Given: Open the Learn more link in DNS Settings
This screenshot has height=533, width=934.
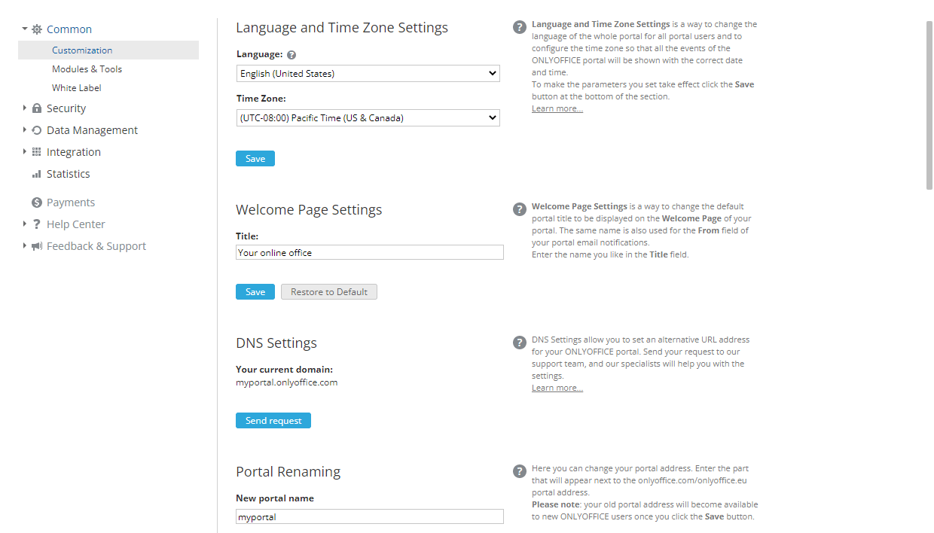Looking at the screenshot, I should 557,387.
